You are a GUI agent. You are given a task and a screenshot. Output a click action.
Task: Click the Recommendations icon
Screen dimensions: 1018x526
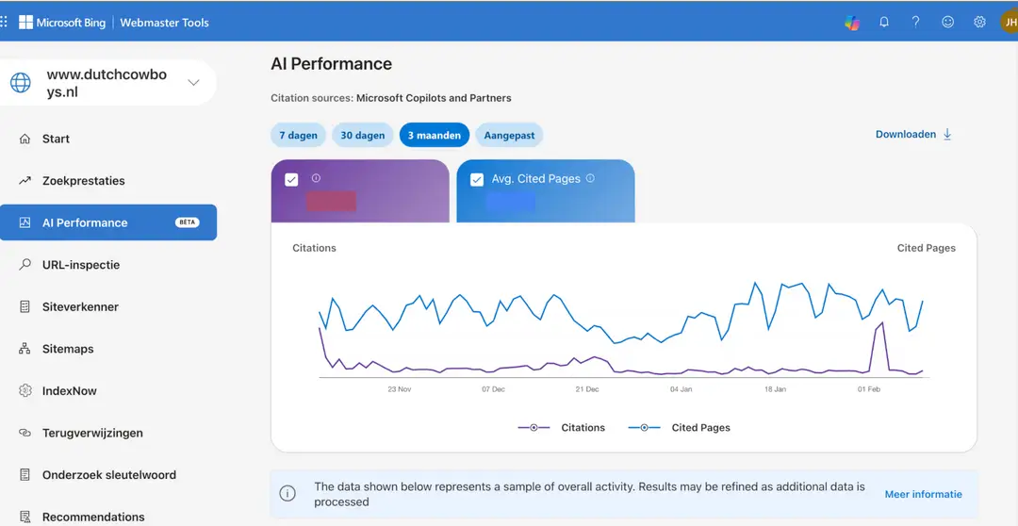tap(25, 517)
